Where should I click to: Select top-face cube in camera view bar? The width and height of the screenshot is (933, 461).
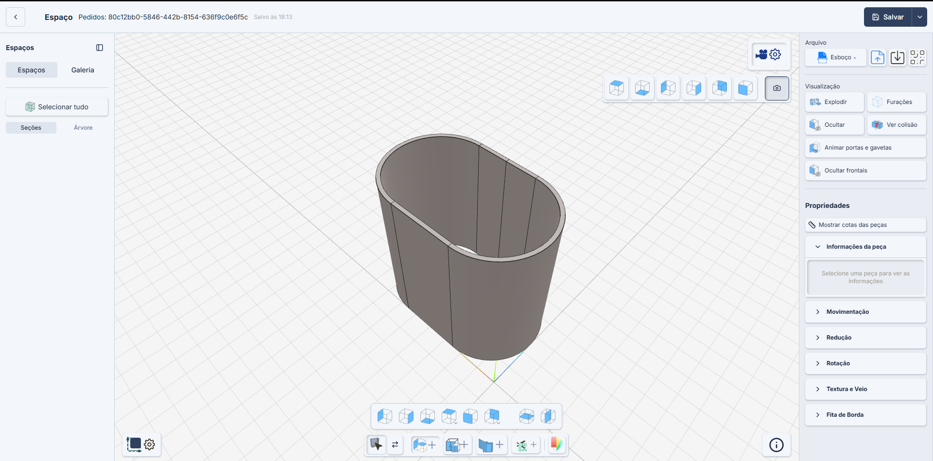[617, 88]
